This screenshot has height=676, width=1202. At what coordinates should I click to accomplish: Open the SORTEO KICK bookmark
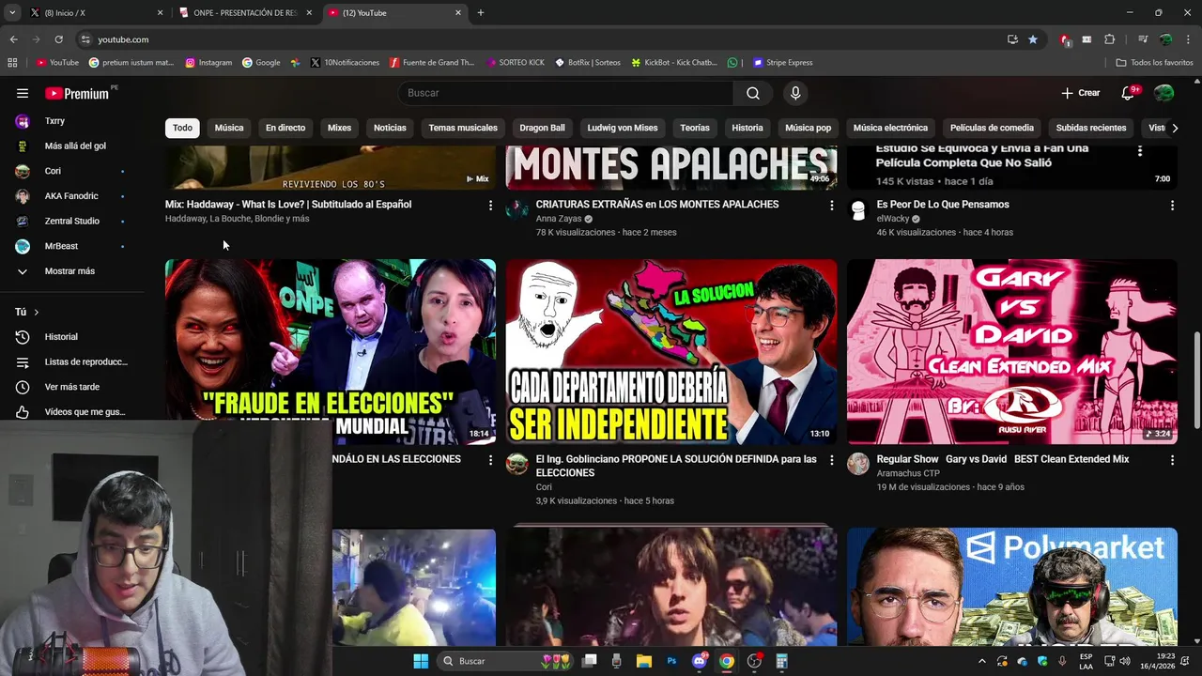pos(516,63)
